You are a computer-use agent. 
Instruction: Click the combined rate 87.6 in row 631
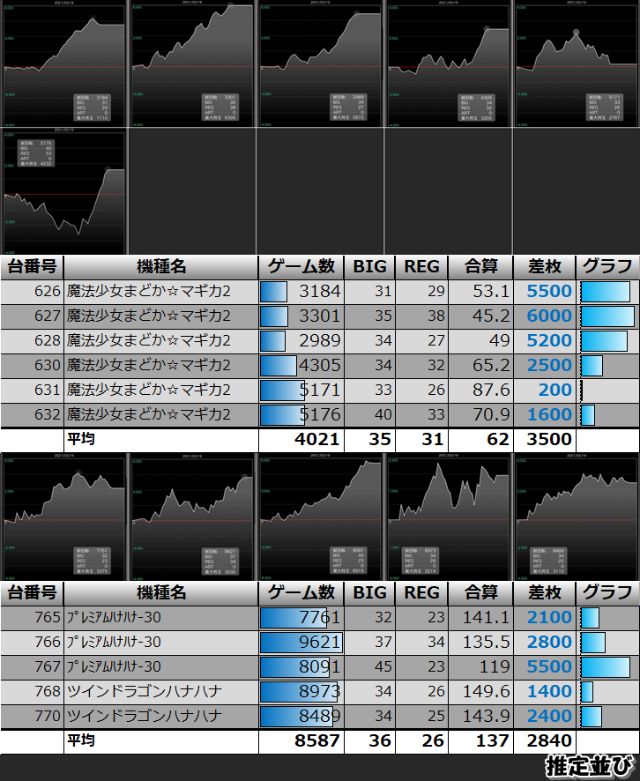(x=491, y=390)
